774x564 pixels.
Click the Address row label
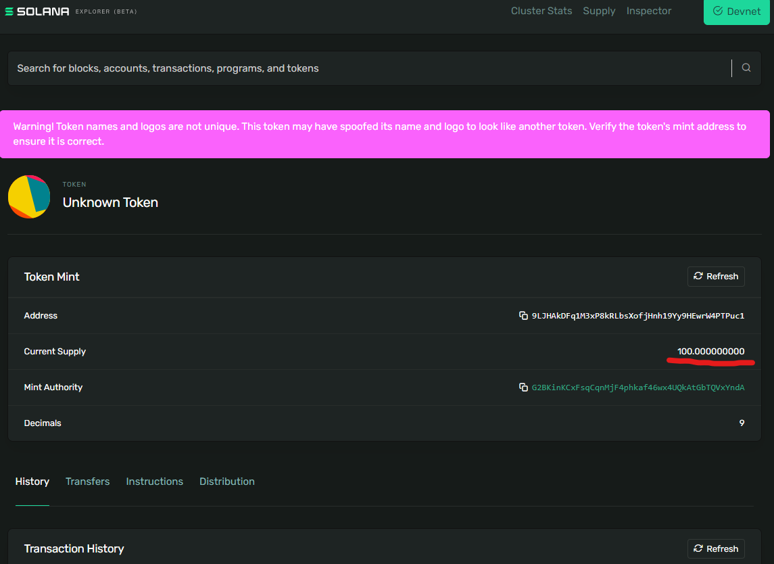41,316
